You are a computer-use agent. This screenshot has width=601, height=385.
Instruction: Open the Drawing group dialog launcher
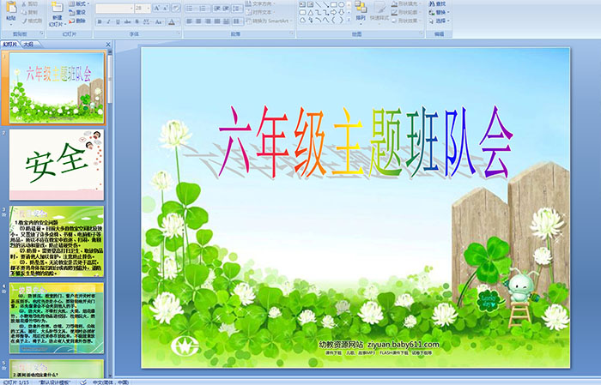(421, 33)
